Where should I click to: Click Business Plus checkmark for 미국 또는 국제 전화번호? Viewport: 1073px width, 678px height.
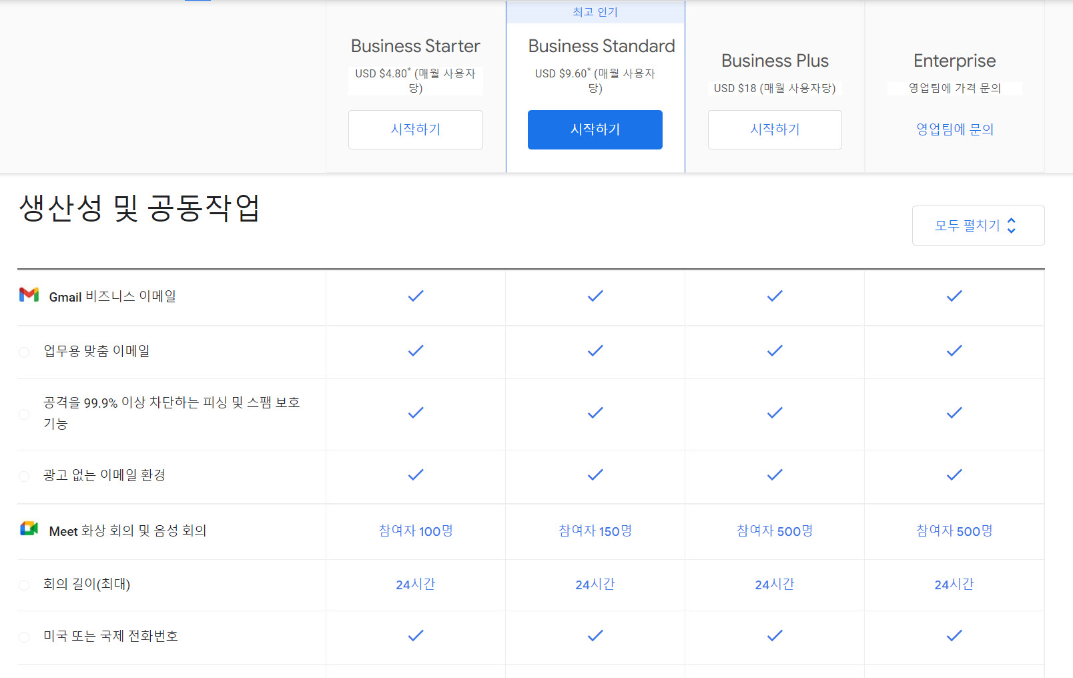pyautogui.click(x=775, y=635)
